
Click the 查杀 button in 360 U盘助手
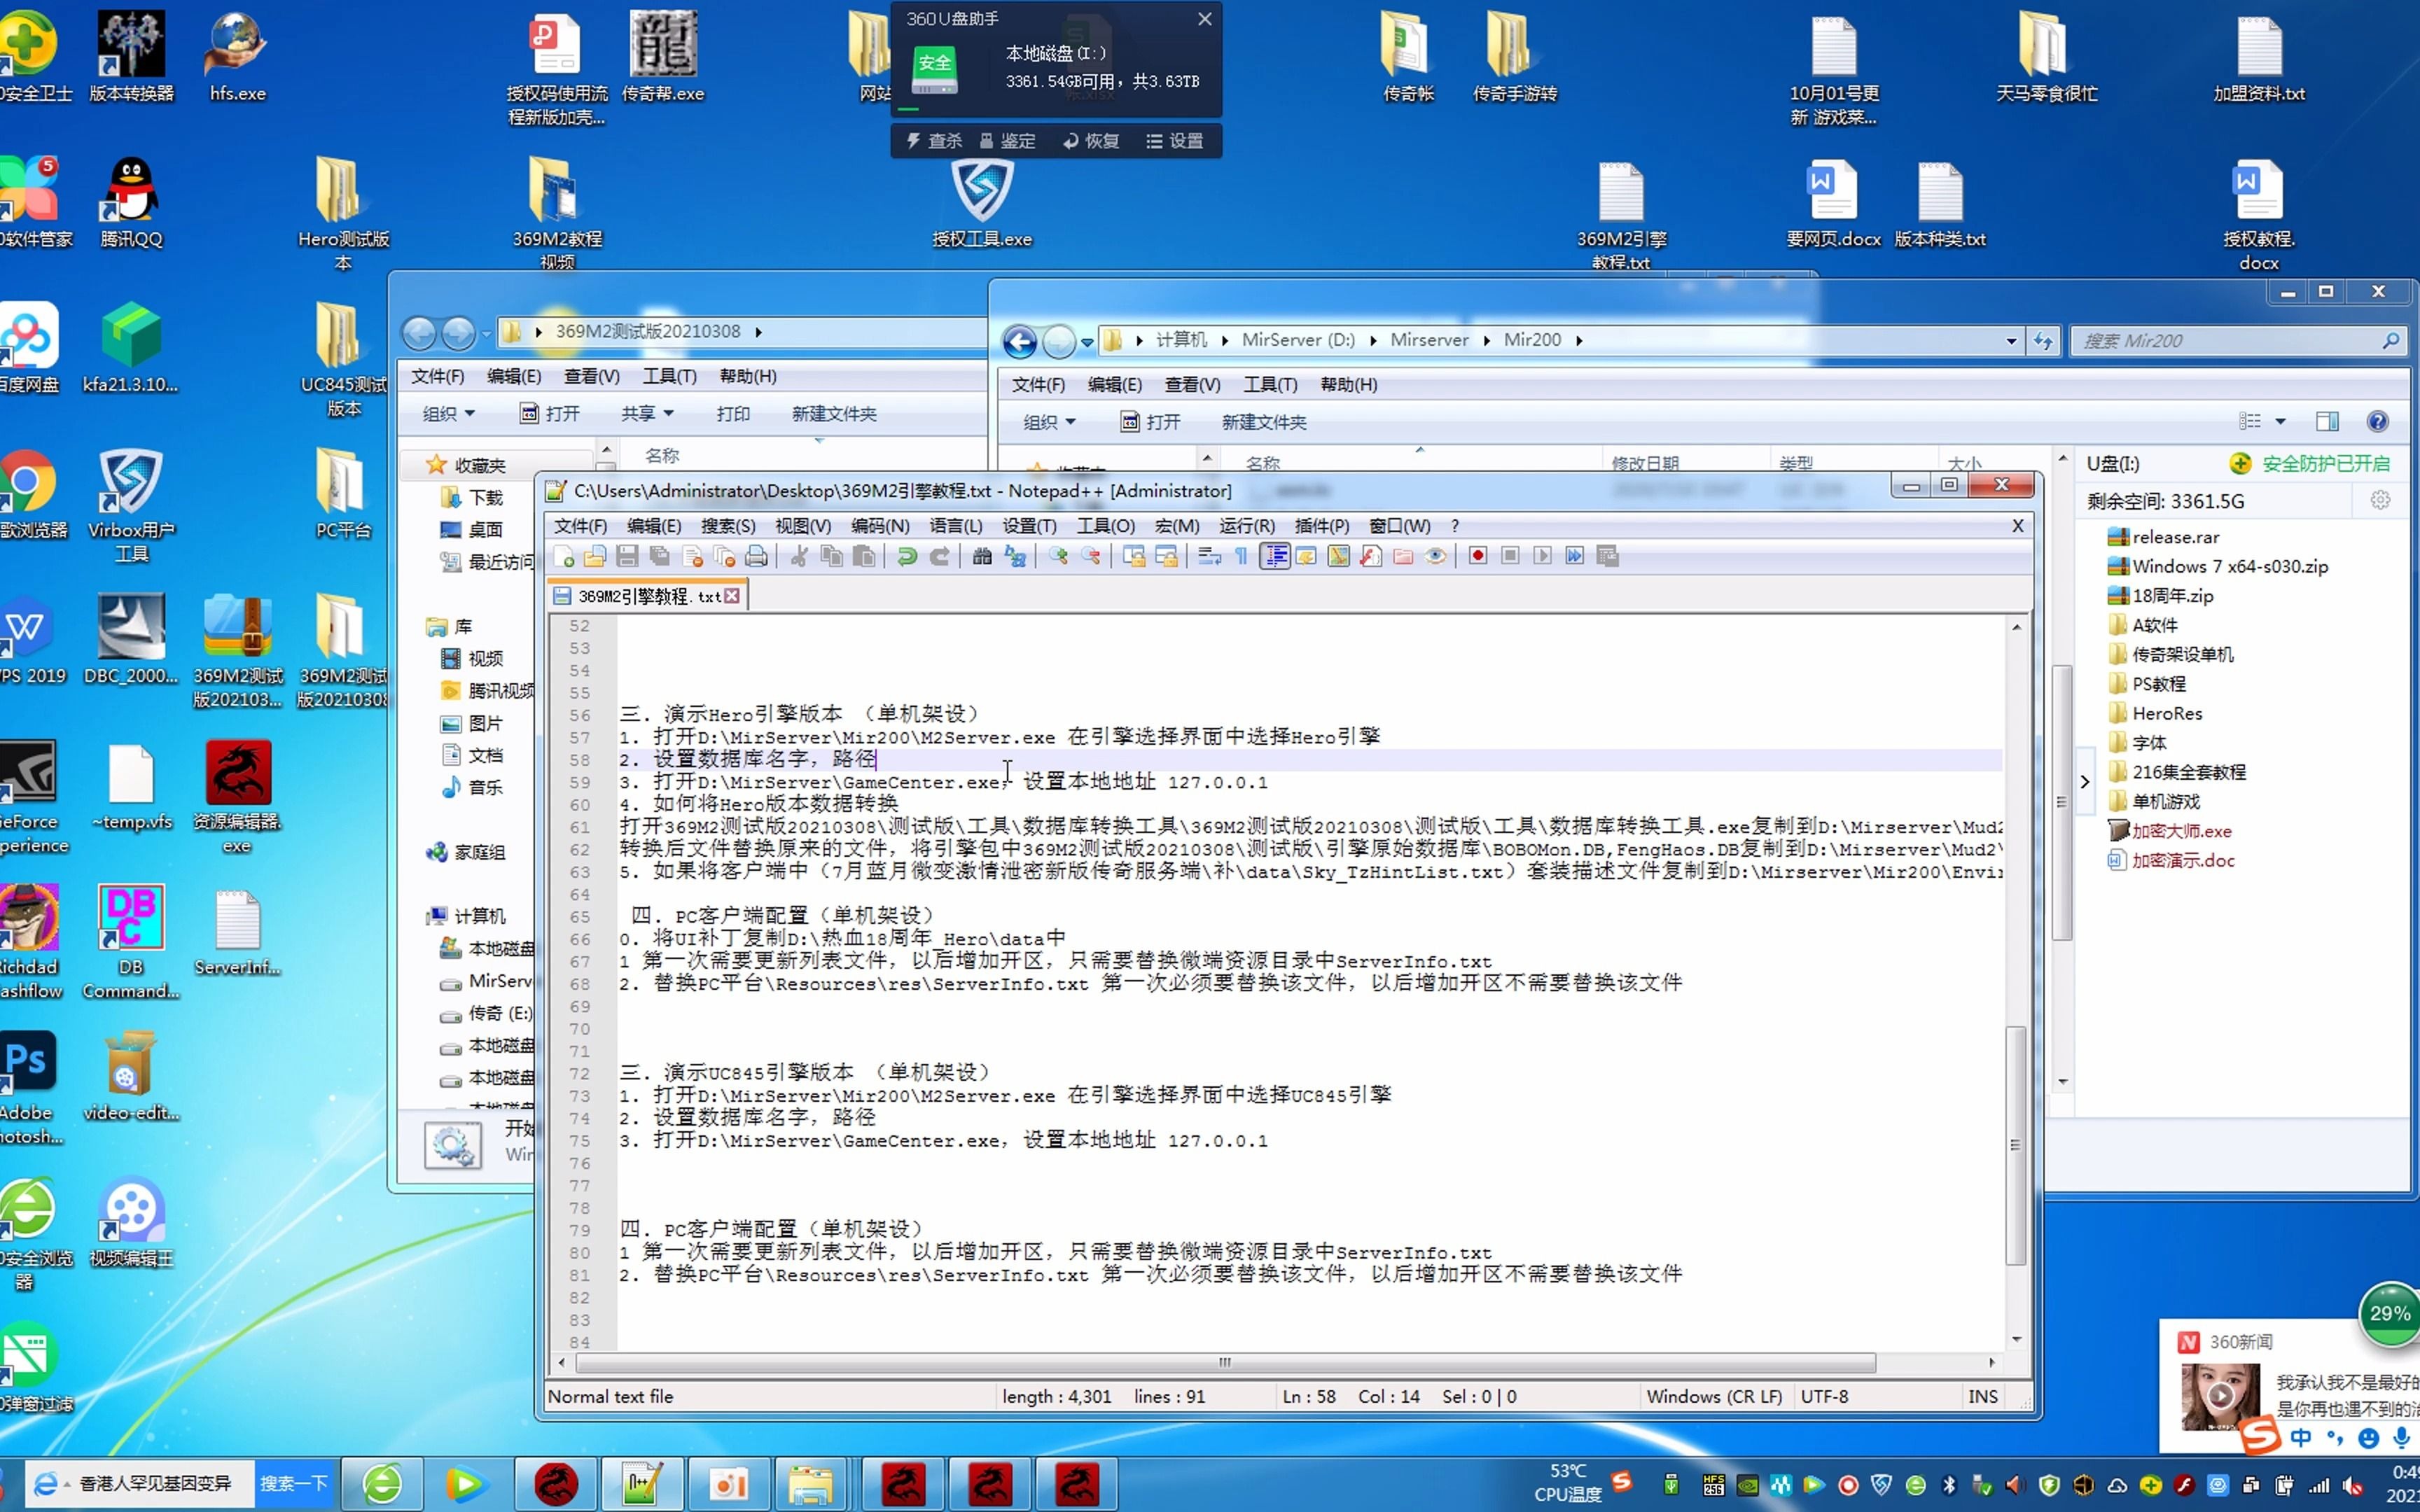934,141
